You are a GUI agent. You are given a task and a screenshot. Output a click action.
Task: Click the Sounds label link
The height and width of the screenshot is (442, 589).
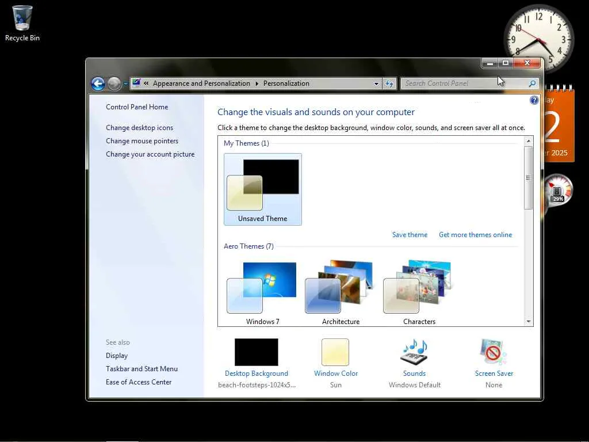click(x=414, y=373)
